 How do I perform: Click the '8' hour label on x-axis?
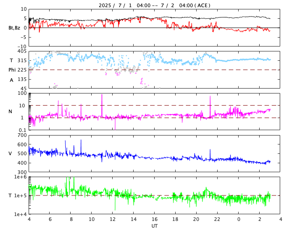(x=71, y=219)
